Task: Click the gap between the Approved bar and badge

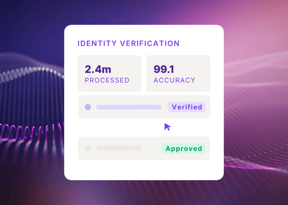Action: [151, 148]
